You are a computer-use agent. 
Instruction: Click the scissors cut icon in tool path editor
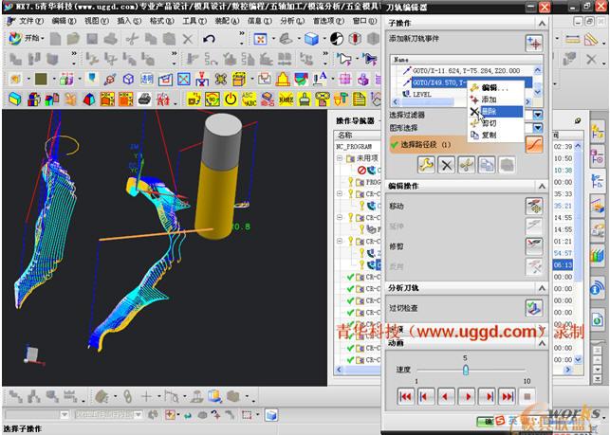coord(467,165)
